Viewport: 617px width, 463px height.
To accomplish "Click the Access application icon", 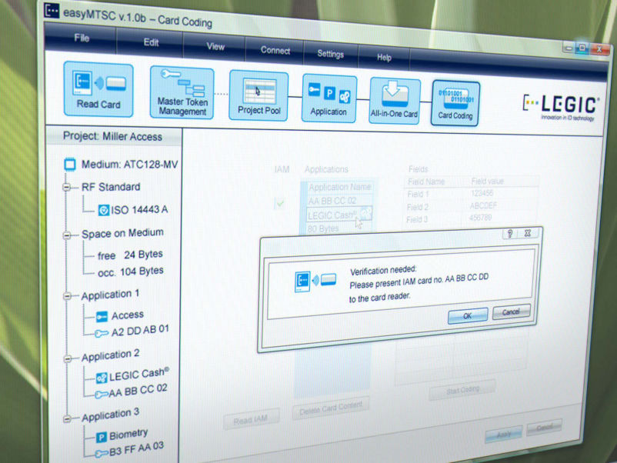I will 102,316.
